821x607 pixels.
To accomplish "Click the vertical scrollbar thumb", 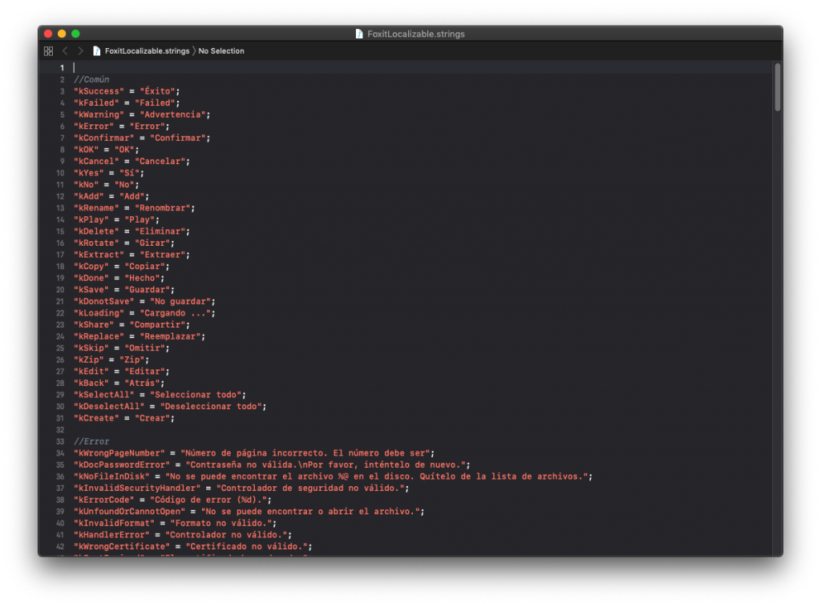I will point(778,87).
